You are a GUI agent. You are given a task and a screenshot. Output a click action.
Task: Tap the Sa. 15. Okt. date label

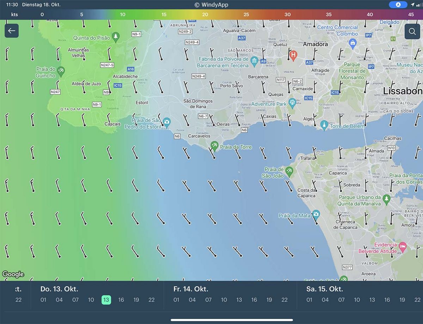tap(324, 289)
